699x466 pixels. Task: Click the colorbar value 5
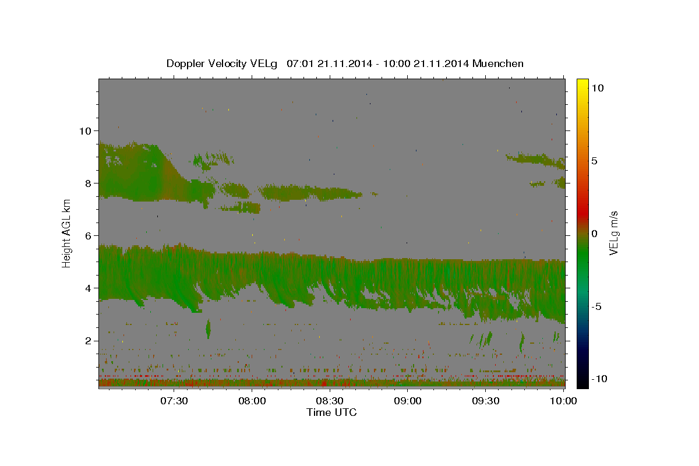point(595,161)
